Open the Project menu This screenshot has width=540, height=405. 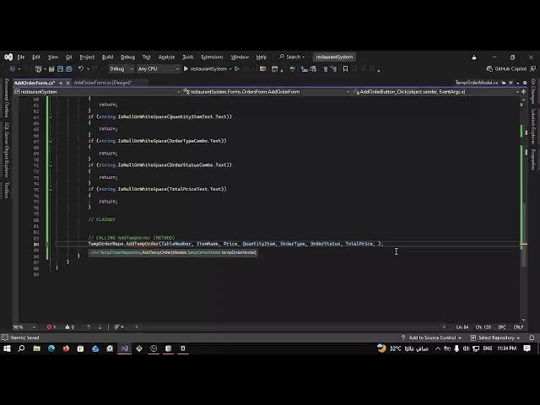(87, 57)
